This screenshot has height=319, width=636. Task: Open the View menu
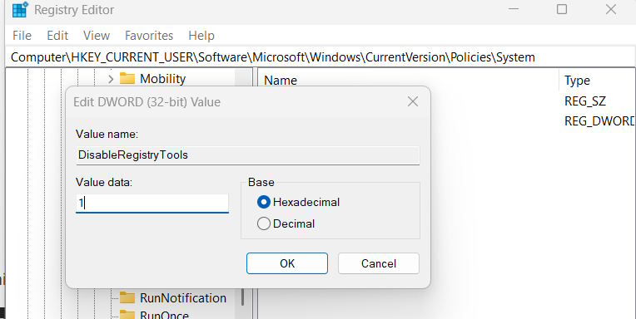click(97, 36)
